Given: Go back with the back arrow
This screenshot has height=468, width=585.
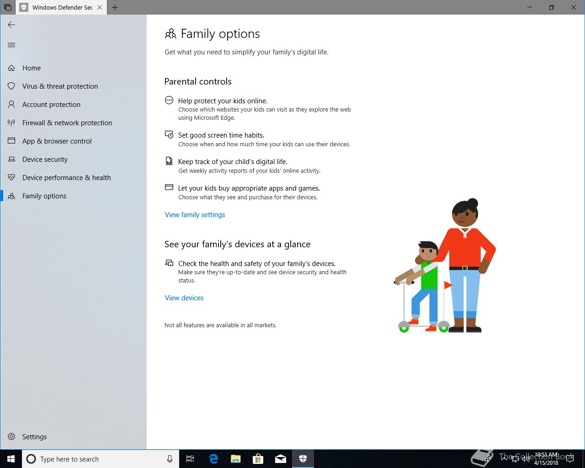Looking at the screenshot, I should point(11,25).
